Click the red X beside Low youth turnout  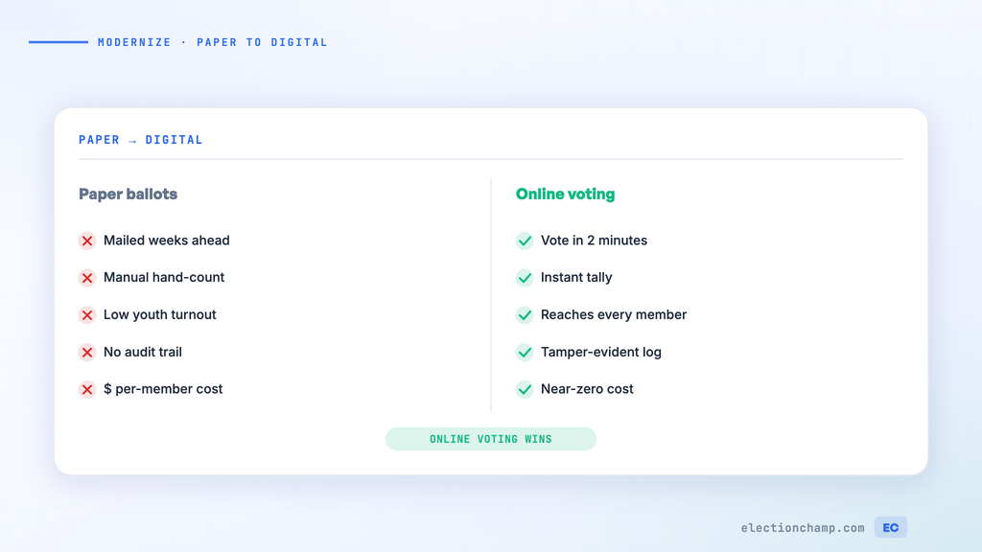(87, 314)
